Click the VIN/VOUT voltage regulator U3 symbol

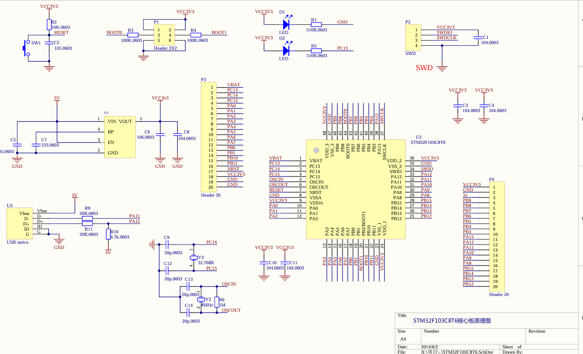point(120,136)
